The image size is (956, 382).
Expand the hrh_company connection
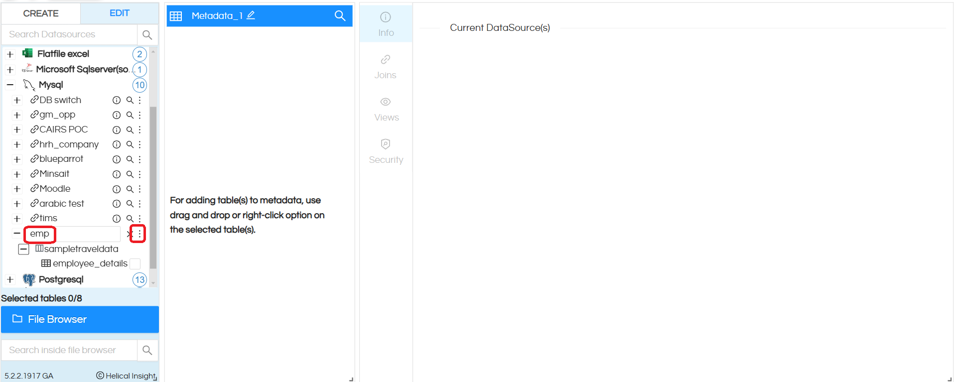click(17, 144)
